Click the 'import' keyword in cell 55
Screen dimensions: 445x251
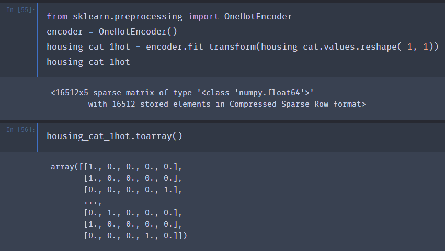(203, 16)
